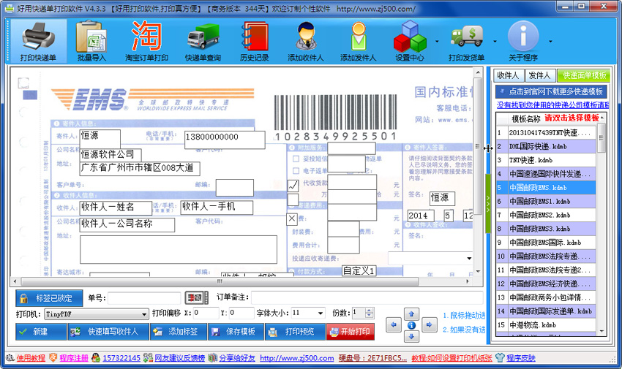This screenshot has height=369, width=622.
Task: Click the center info circle button
Action: pos(411,325)
